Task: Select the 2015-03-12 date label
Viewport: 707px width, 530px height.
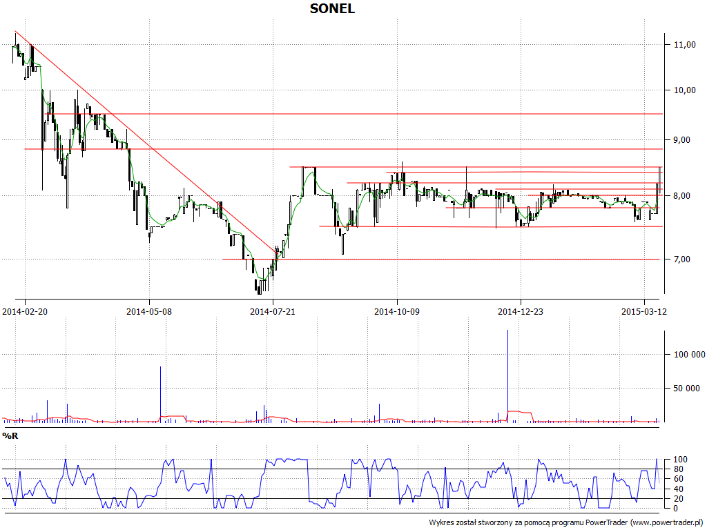Action: click(x=644, y=311)
